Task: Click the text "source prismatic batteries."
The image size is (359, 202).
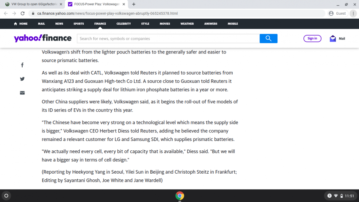Action: (x=70, y=60)
